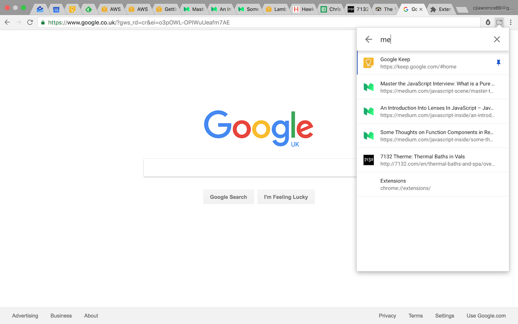This screenshot has height=324, width=518.
Task: Unpin Google Keep using the blue pin icon
Action: coord(499,63)
